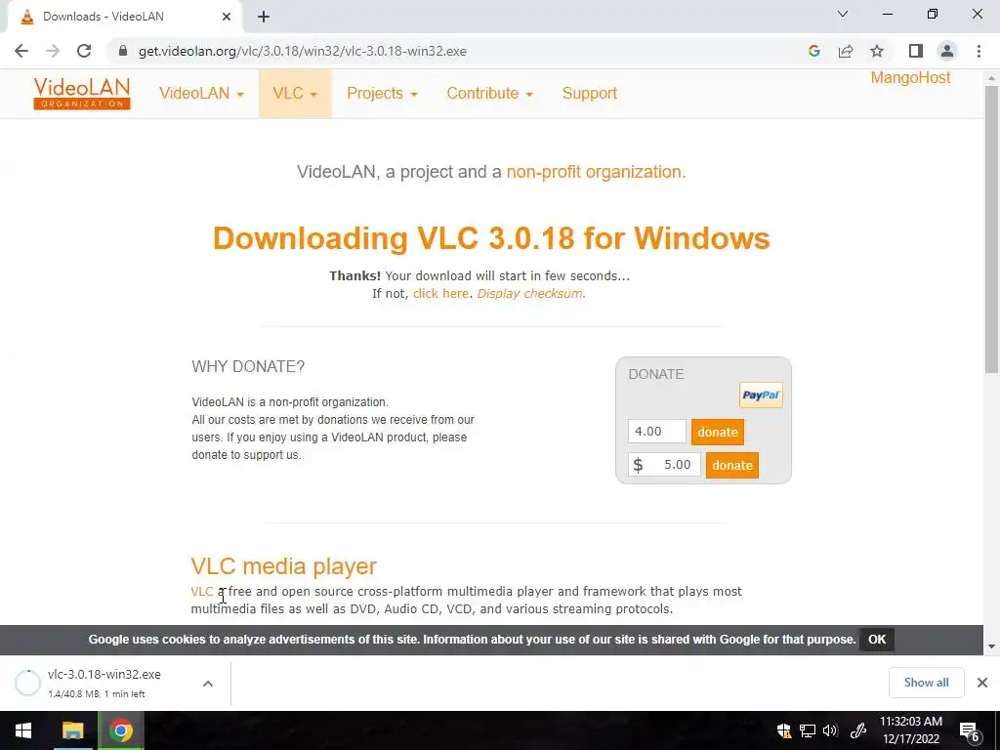Open the download item options chevron
1000x750 pixels.
click(x=208, y=683)
